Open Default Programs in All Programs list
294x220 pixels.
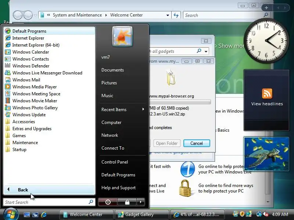coord(50,31)
